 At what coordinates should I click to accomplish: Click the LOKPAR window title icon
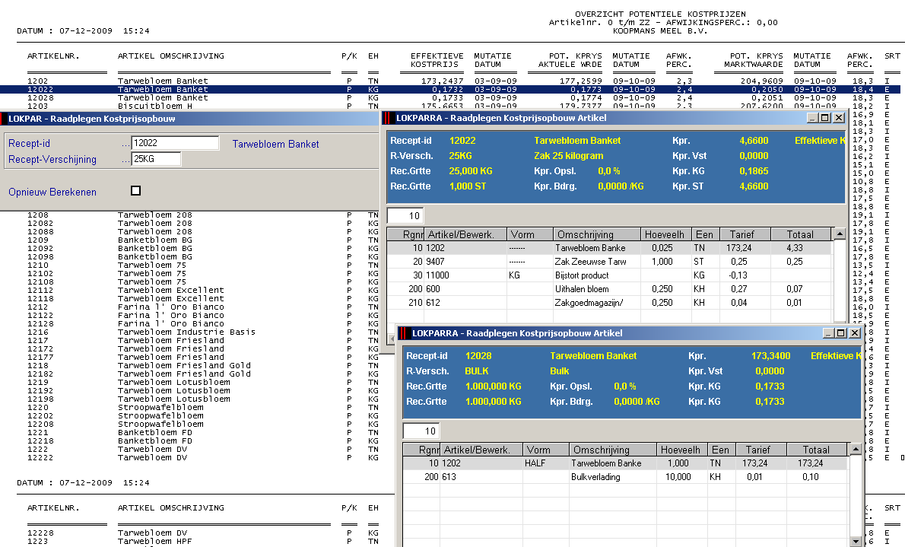4,119
